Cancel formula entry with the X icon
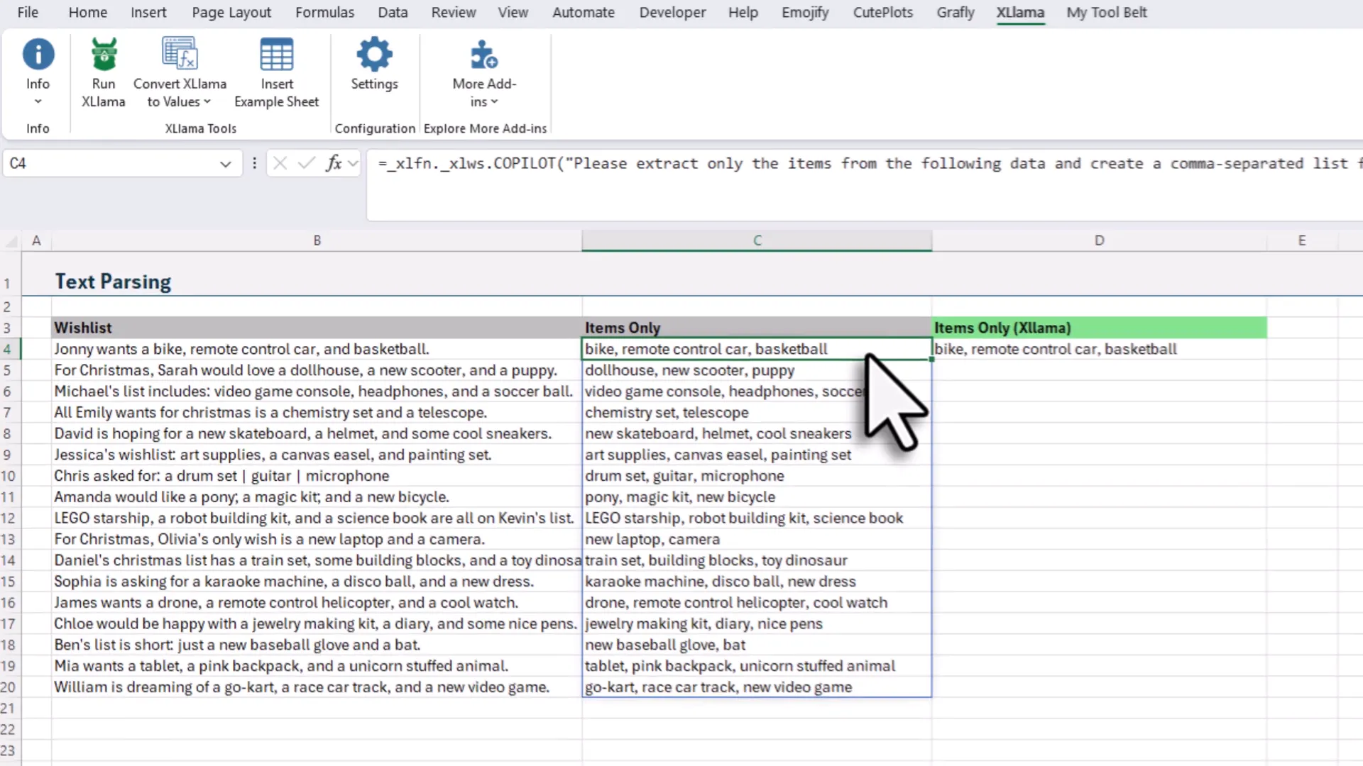1363x766 pixels. tap(280, 163)
